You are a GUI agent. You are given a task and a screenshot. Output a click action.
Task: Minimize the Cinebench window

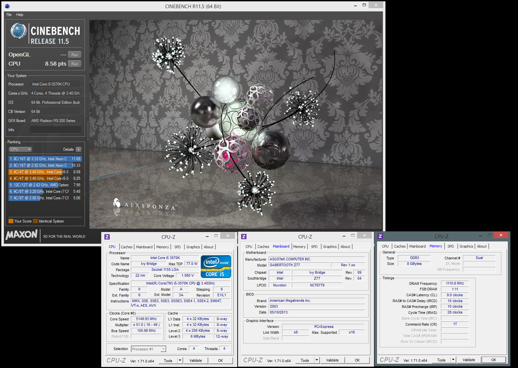coord(356,5)
